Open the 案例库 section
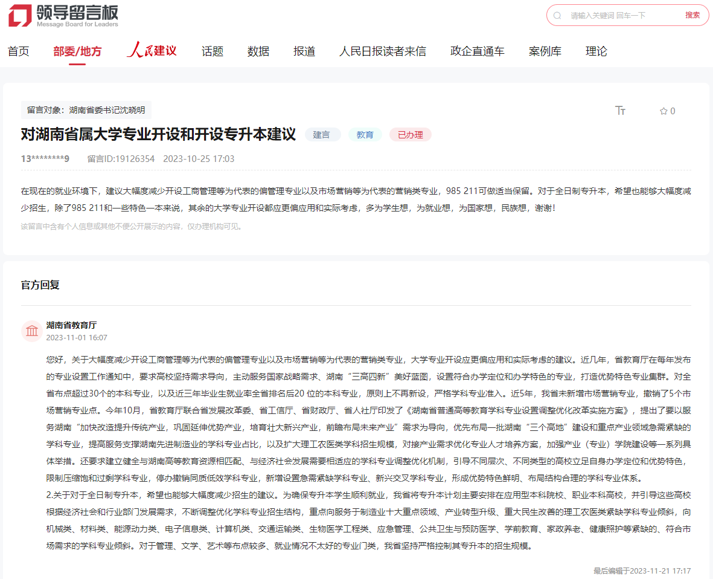This screenshot has width=713, height=579. pos(544,51)
